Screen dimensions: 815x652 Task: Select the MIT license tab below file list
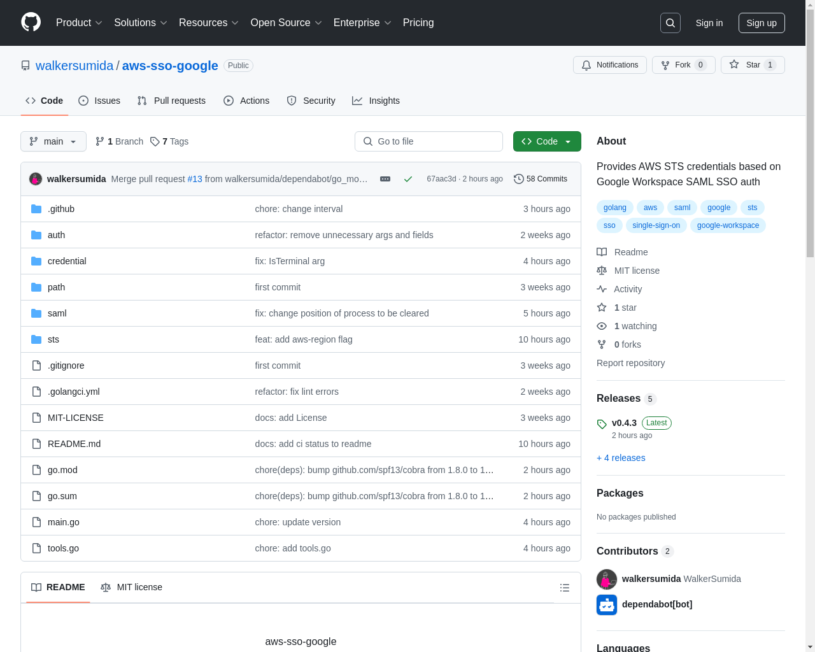(x=131, y=587)
